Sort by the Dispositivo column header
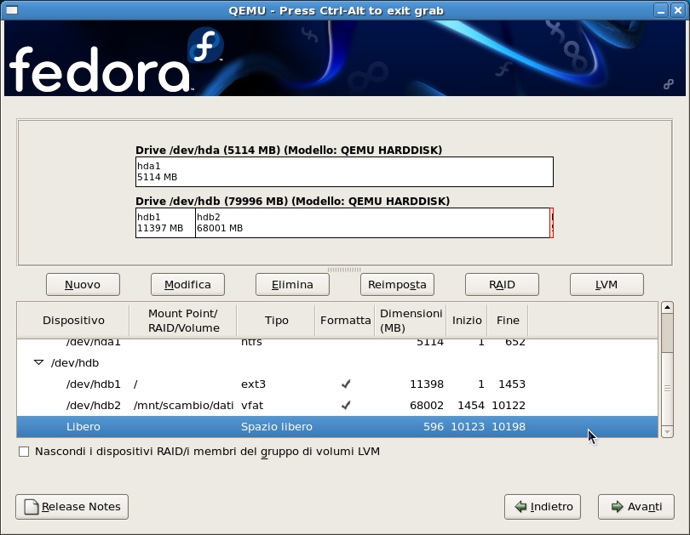This screenshot has height=535, width=690. pyautogui.click(x=73, y=321)
